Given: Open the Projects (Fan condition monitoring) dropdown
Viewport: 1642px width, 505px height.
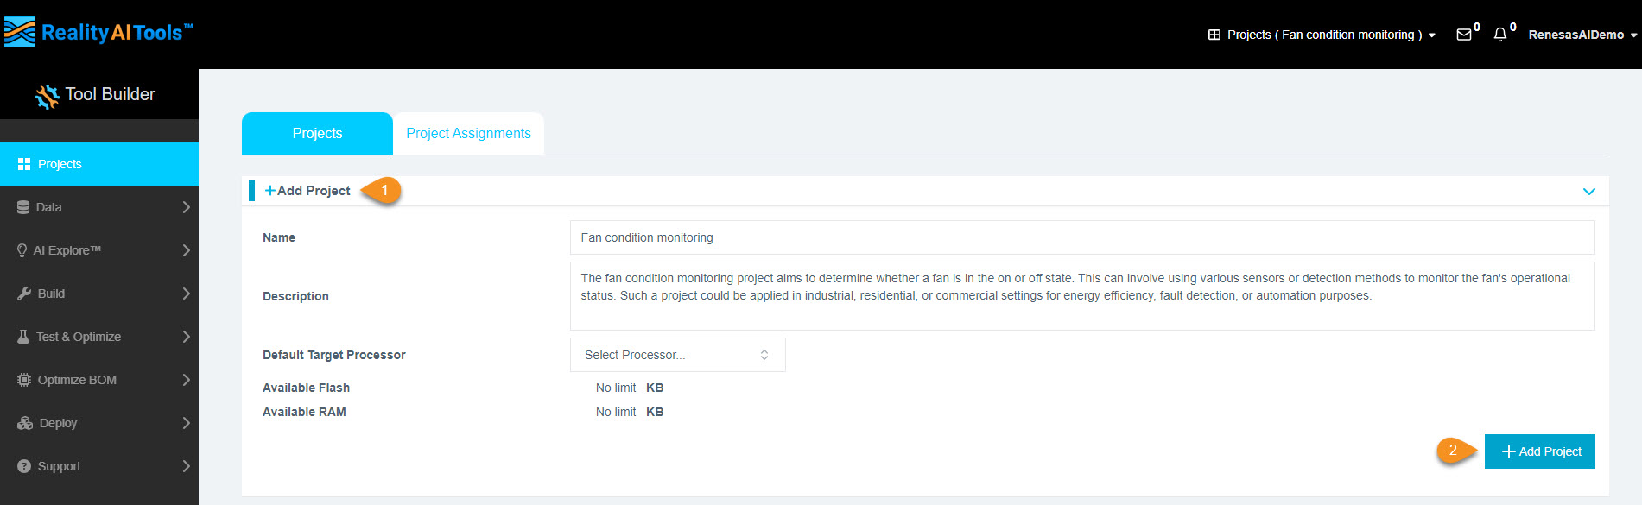Looking at the screenshot, I should coord(1322,35).
